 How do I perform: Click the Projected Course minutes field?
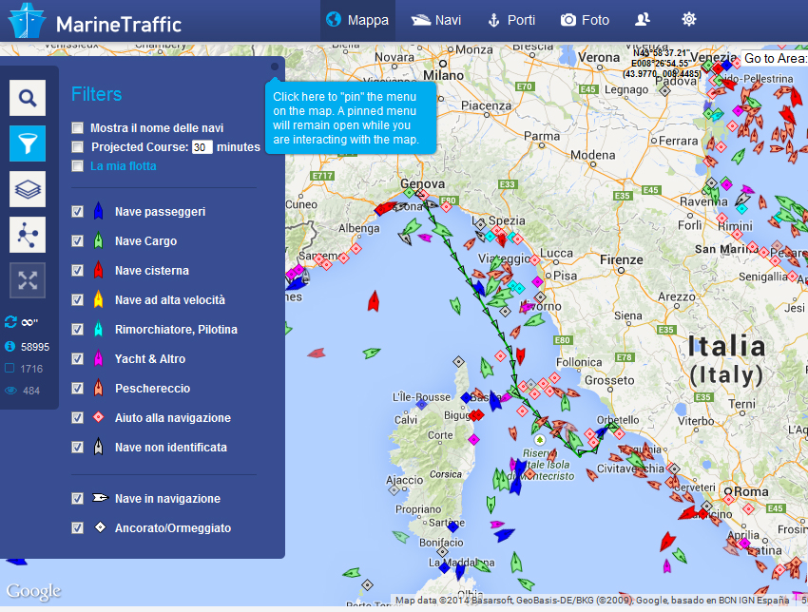202,147
